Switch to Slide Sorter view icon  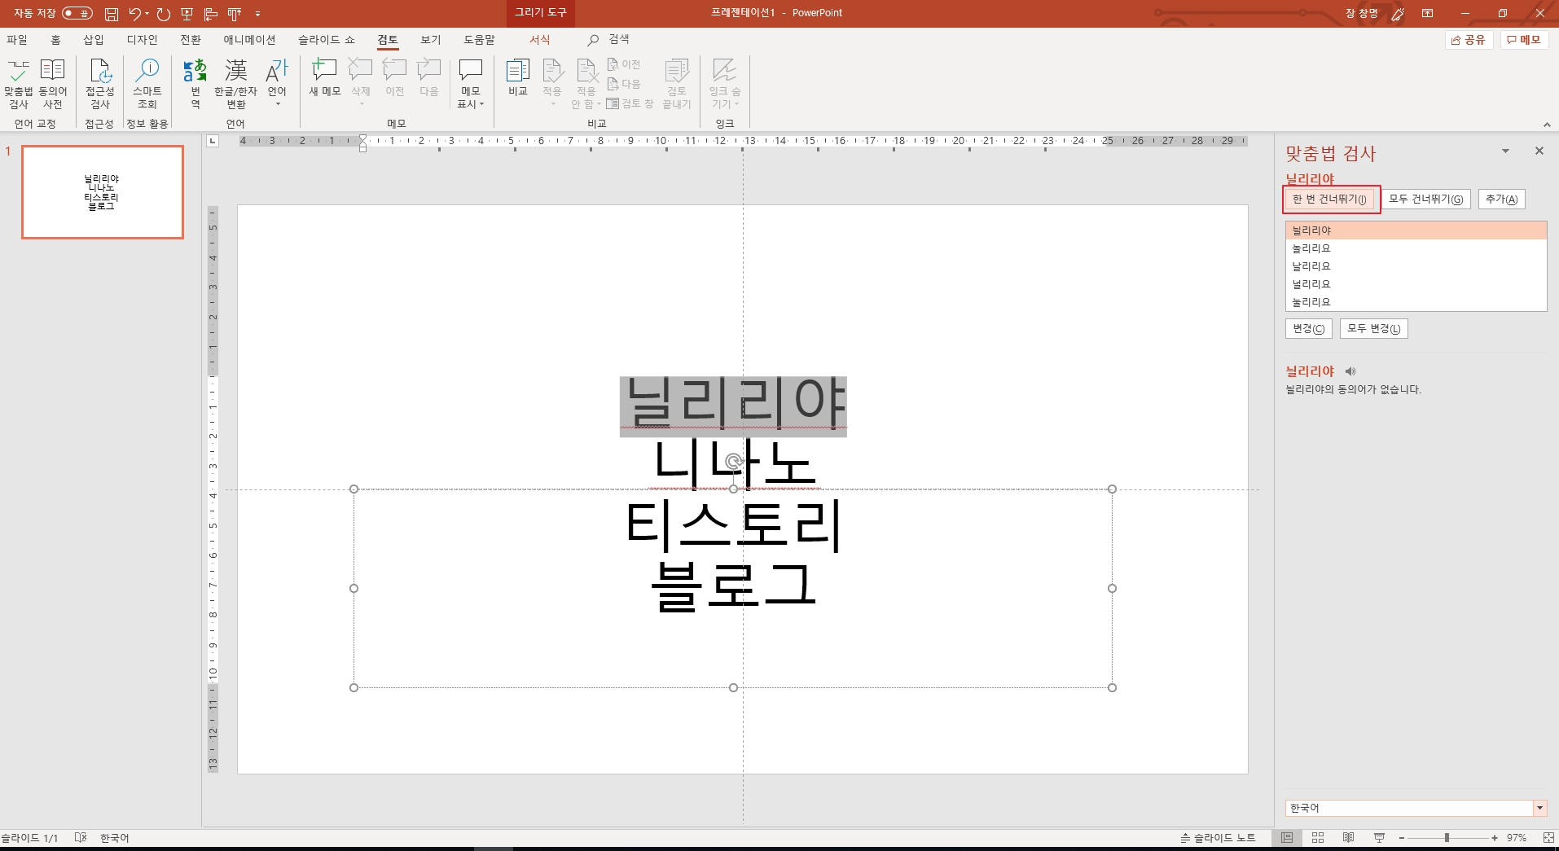coord(1318,837)
